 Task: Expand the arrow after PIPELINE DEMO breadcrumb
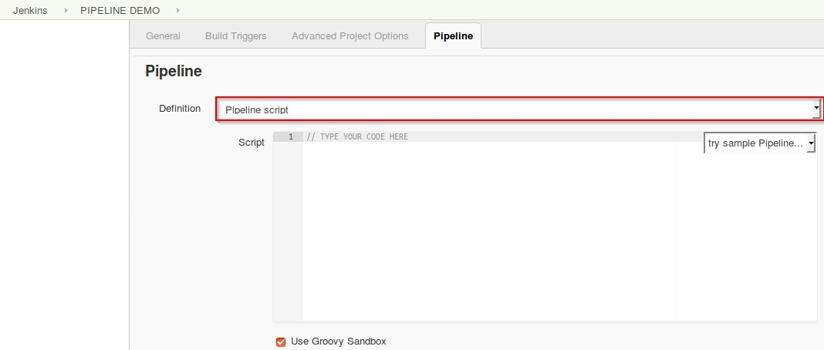click(178, 11)
